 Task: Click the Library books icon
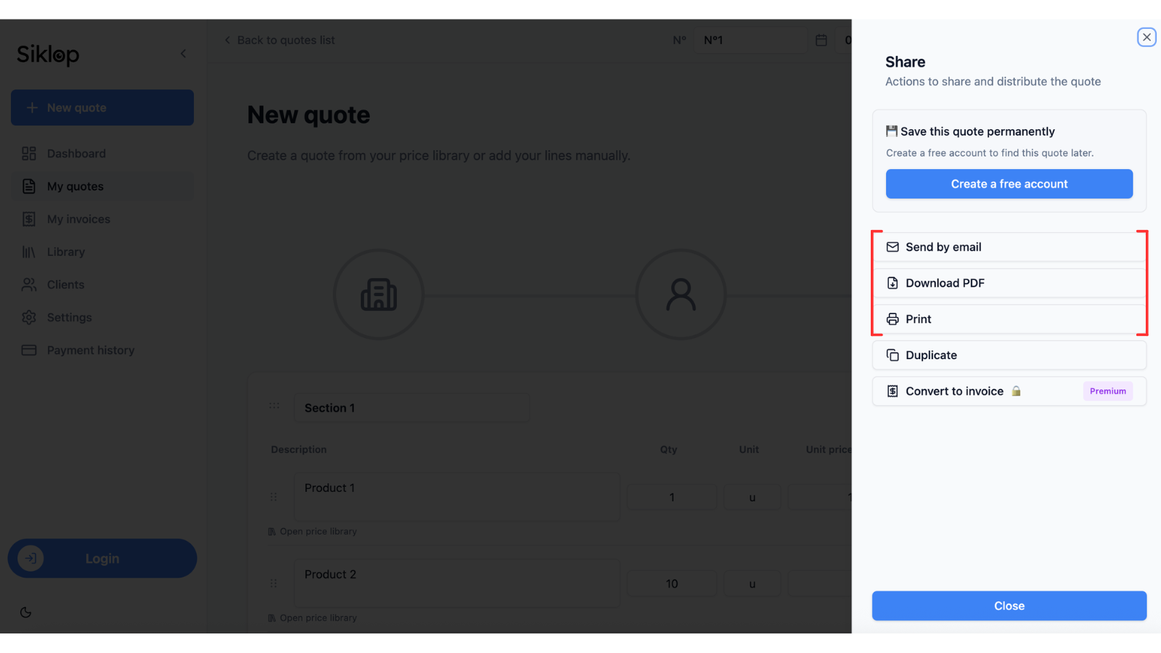29,252
